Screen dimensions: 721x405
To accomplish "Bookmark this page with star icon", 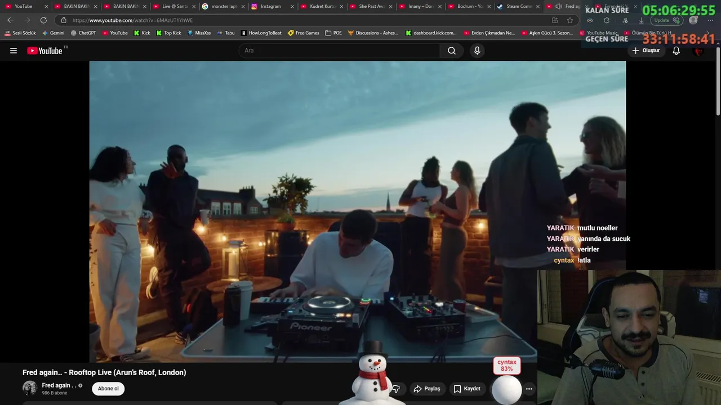I will (570, 20).
